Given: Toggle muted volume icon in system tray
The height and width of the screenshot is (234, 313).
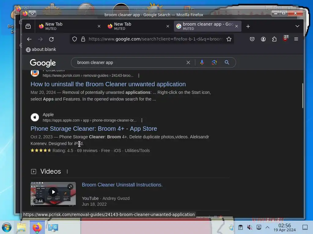Looking at the screenshot, I should coord(250,227).
